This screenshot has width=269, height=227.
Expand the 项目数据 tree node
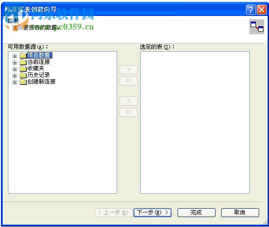tap(15, 56)
